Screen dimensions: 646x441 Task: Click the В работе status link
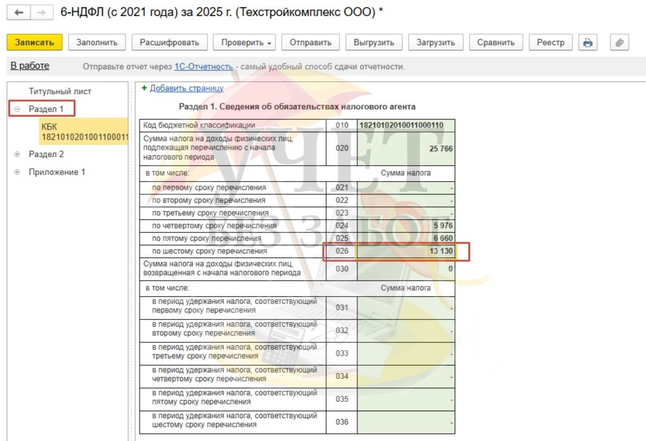pos(30,66)
